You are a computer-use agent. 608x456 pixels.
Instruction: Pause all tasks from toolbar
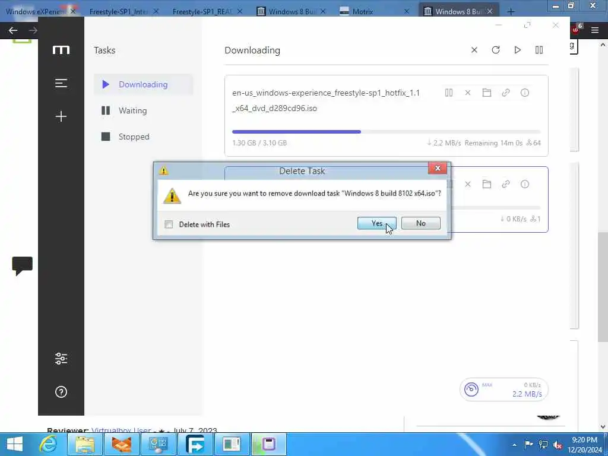(539, 50)
